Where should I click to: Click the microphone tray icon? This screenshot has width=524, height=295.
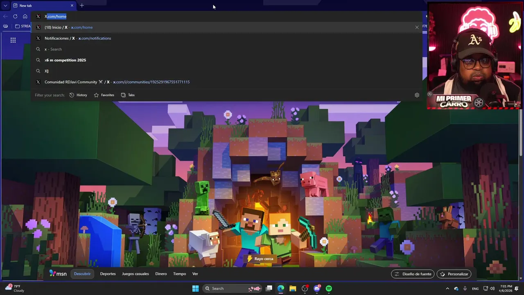465,288
